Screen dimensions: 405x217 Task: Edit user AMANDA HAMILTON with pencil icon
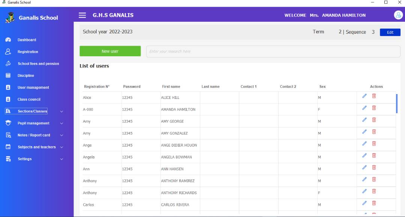[x=364, y=108]
